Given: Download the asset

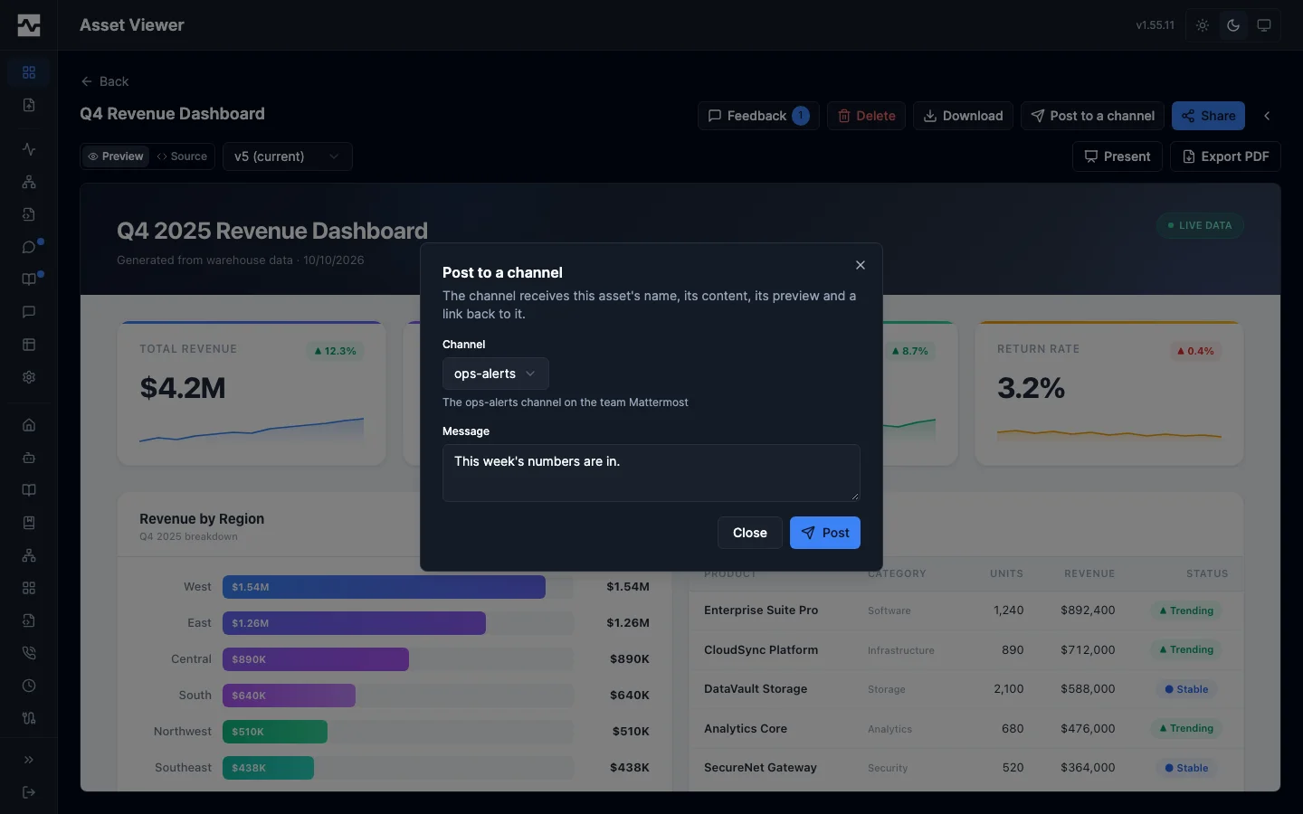Looking at the screenshot, I should click(963, 116).
